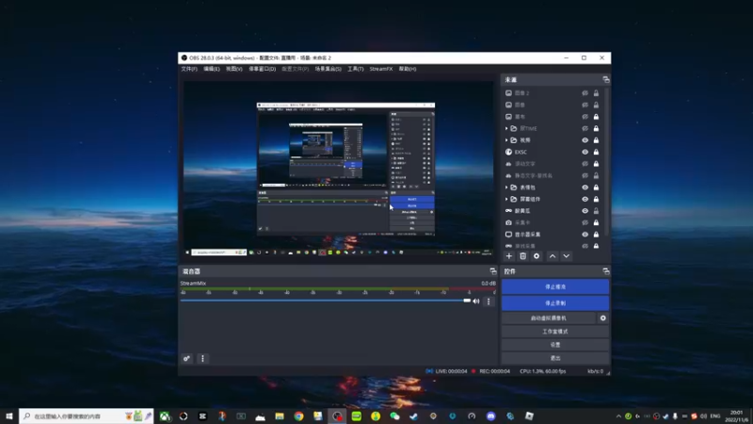Image resolution: width=753 pixels, height=424 pixels.
Task: Click the EXSC source type icon
Action: tap(508, 152)
